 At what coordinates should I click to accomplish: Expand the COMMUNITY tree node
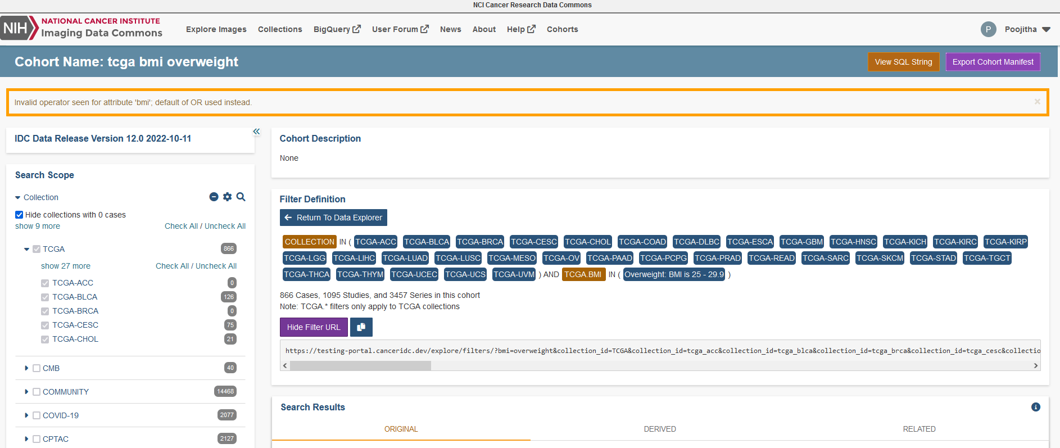tap(26, 392)
